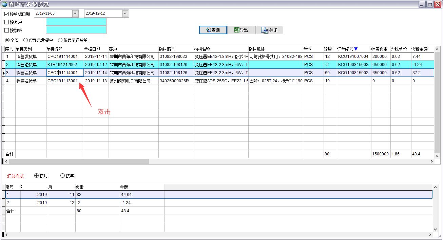Select the 仅显示退货单 radio option
The image size is (443, 240).
coord(60,40)
